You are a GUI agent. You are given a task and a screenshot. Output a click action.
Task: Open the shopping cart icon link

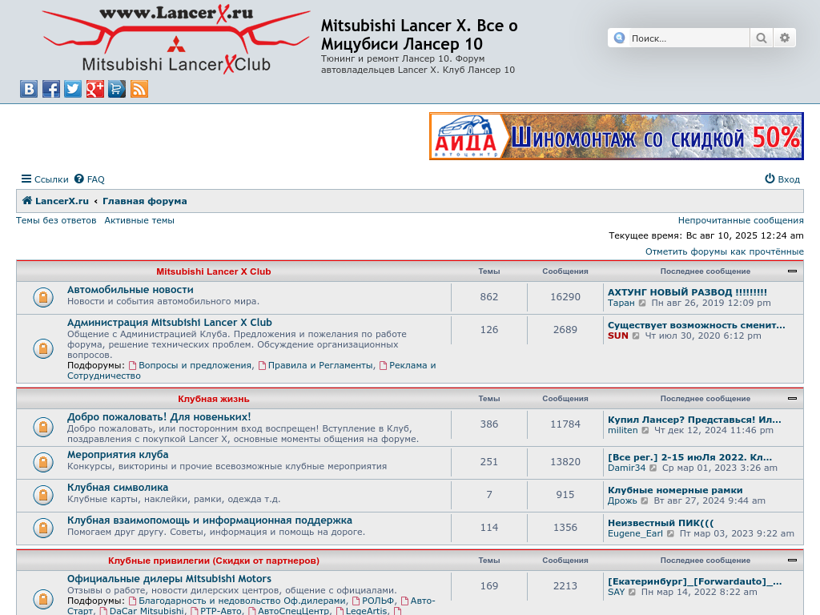coord(117,89)
